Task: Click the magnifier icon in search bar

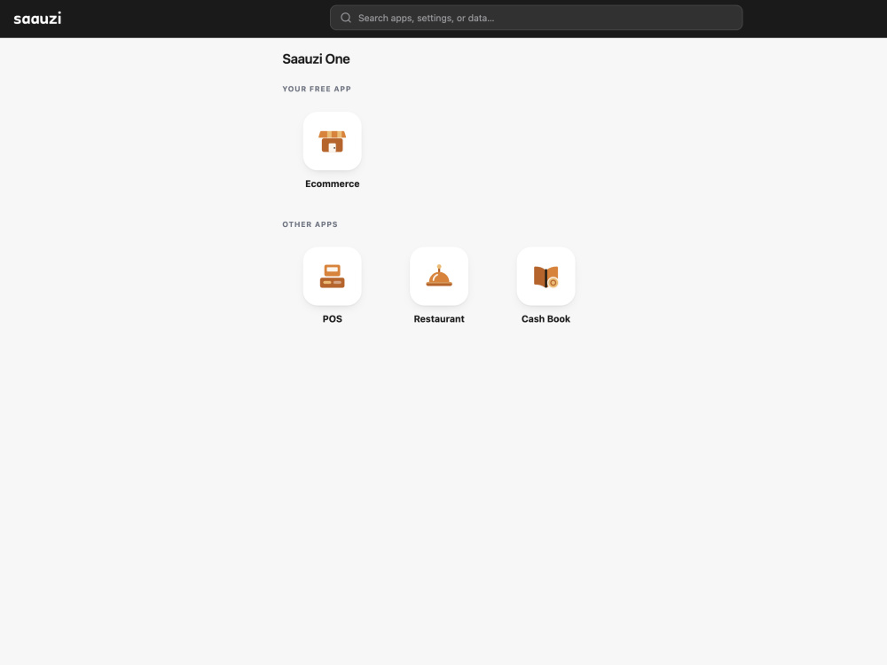Action: 346,18
